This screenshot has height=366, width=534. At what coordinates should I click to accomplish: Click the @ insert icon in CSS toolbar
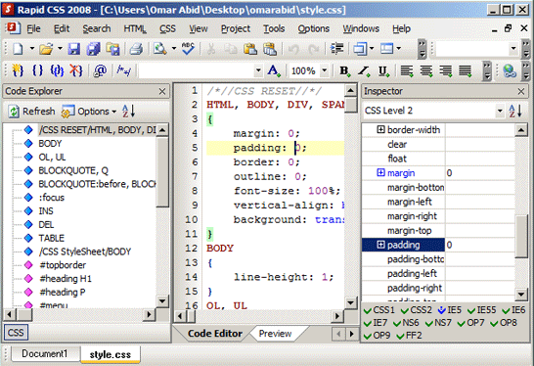100,70
